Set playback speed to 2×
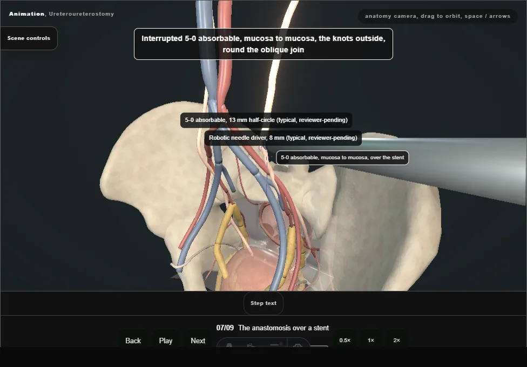 coord(396,340)
